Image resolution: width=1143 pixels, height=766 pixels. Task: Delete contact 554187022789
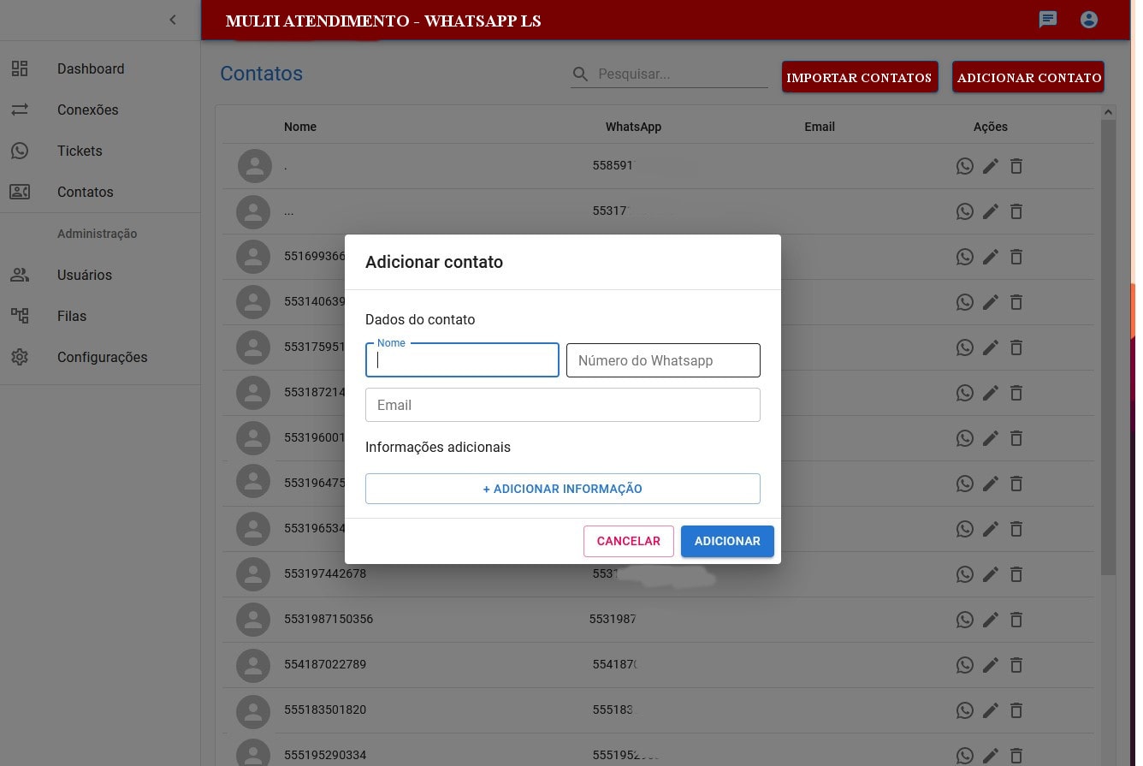tap(1016, 665)
